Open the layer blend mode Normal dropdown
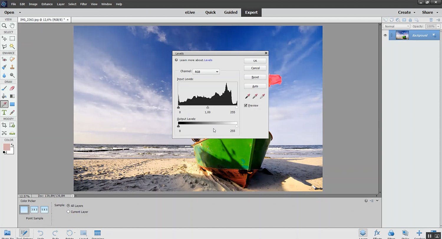 pyautogui.click(x=397, y=26)
